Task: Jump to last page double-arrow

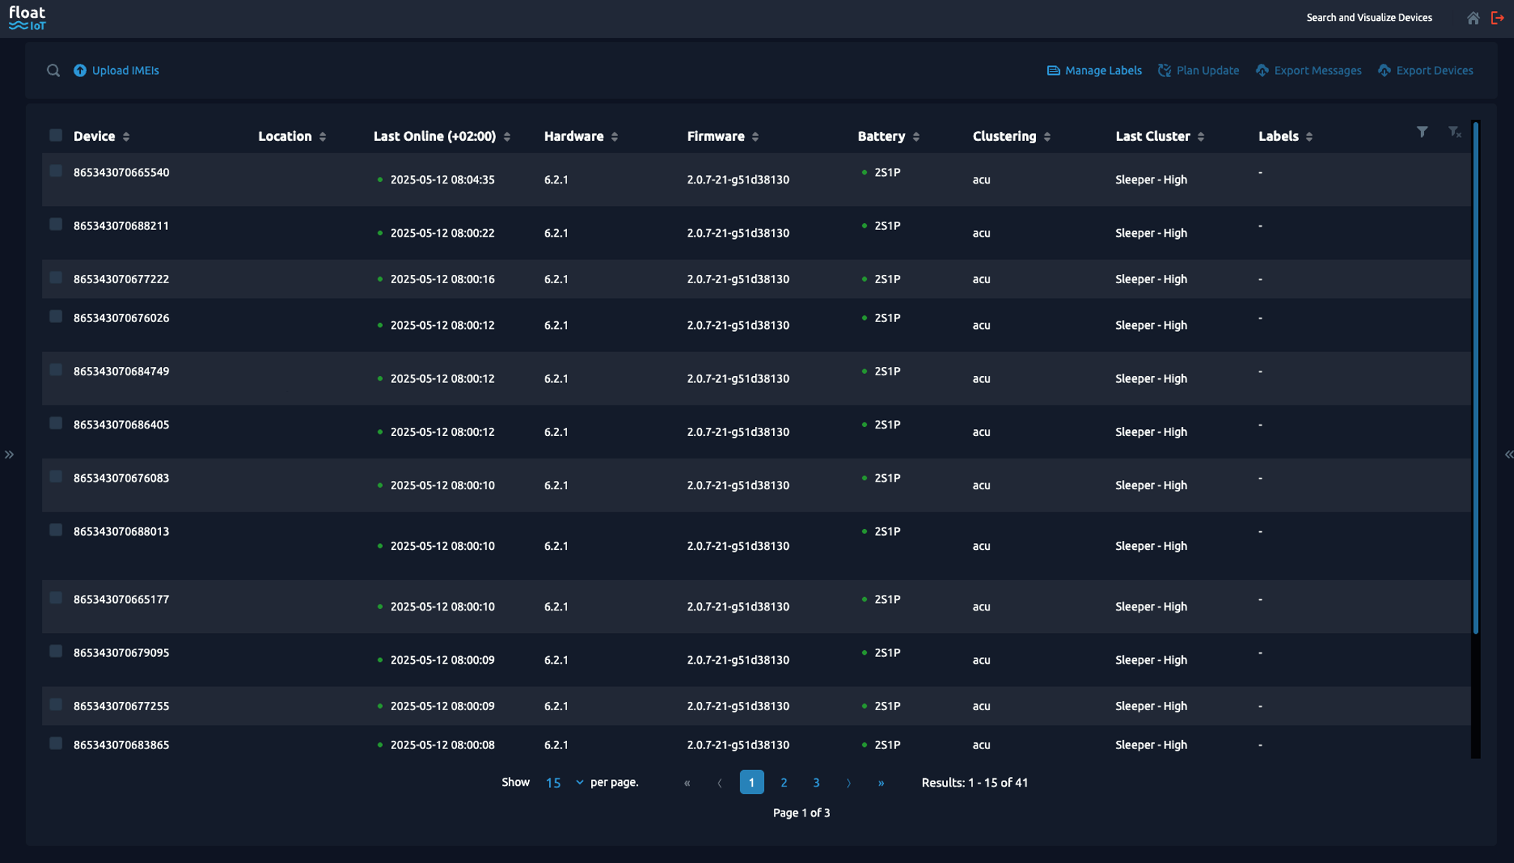Action: pos(881,783)
